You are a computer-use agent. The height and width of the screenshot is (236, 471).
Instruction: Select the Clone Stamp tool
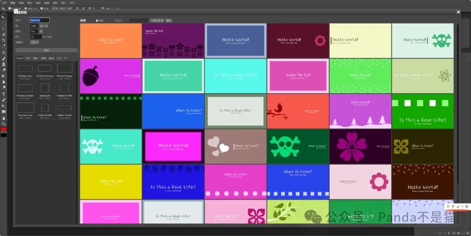pos(3,64)
